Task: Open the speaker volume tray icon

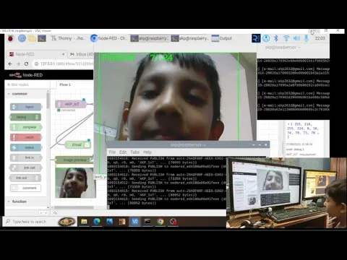Action: (x=296, y=38)
